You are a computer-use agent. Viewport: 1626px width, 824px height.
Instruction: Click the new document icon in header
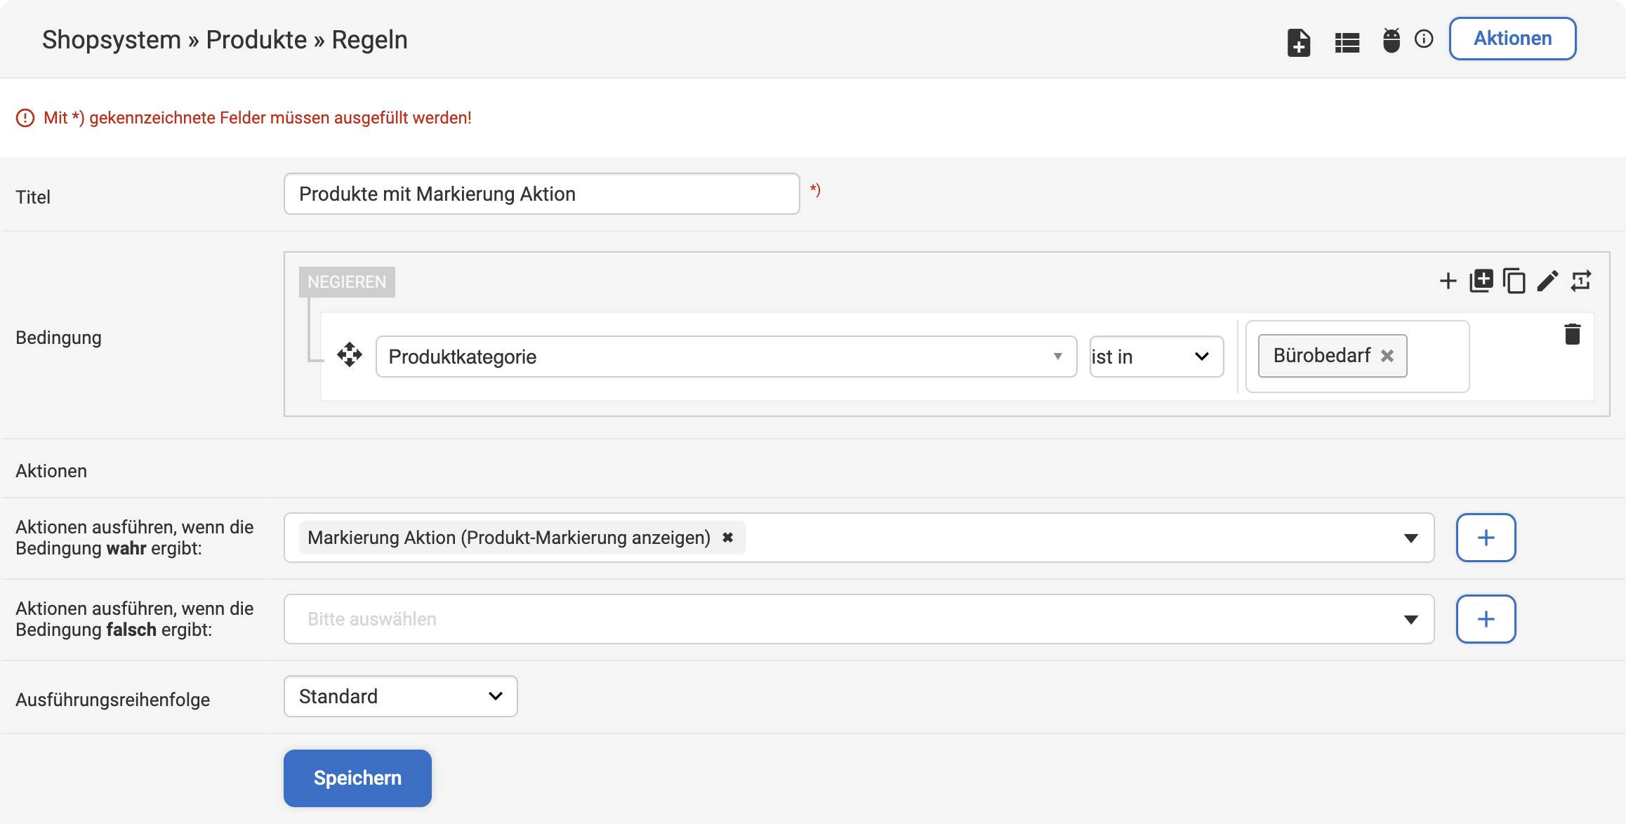(x=1299, y=42)
